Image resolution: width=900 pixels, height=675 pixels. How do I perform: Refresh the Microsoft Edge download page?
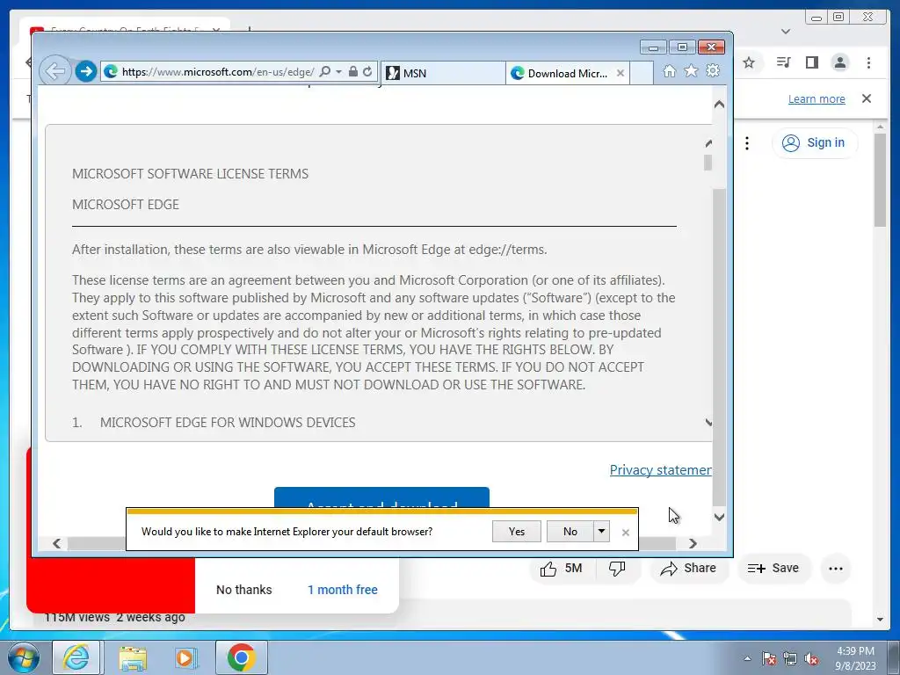pyautogui.click(x=367, y=72)
